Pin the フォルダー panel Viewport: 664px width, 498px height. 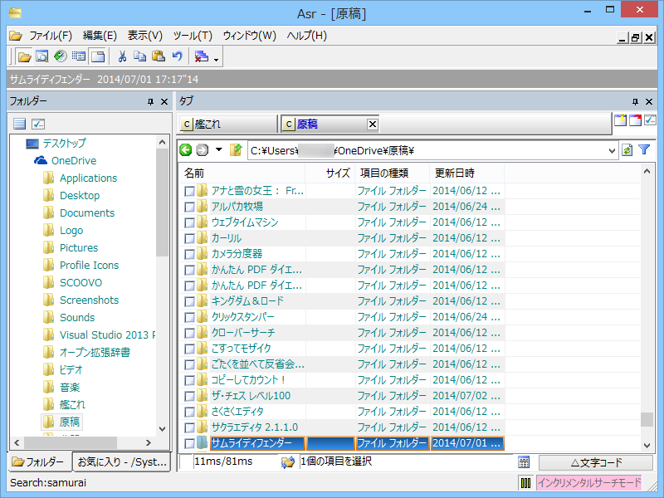tap(150, 101)
